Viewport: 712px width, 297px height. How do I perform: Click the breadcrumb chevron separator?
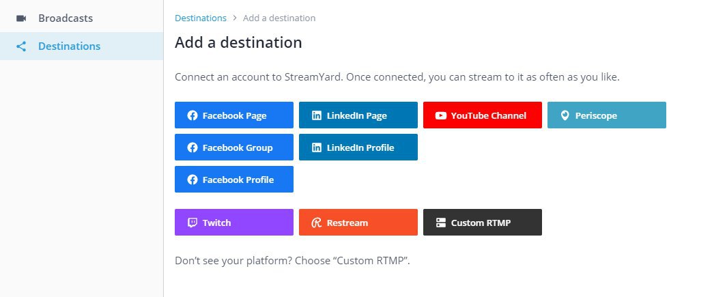[235, 18]
